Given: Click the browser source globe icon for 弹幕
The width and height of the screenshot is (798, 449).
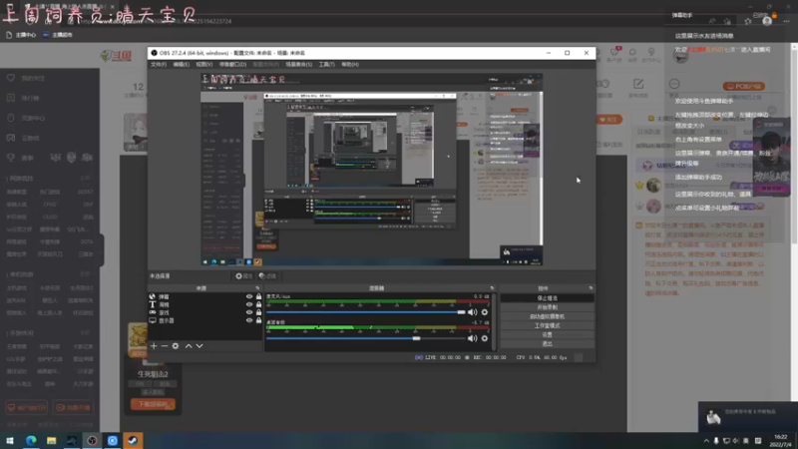Looking at the screenshot, I should click(153, 296).
